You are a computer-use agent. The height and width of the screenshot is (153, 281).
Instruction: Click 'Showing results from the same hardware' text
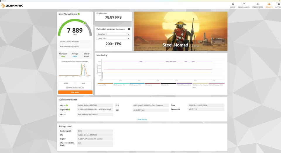(75, 61)
